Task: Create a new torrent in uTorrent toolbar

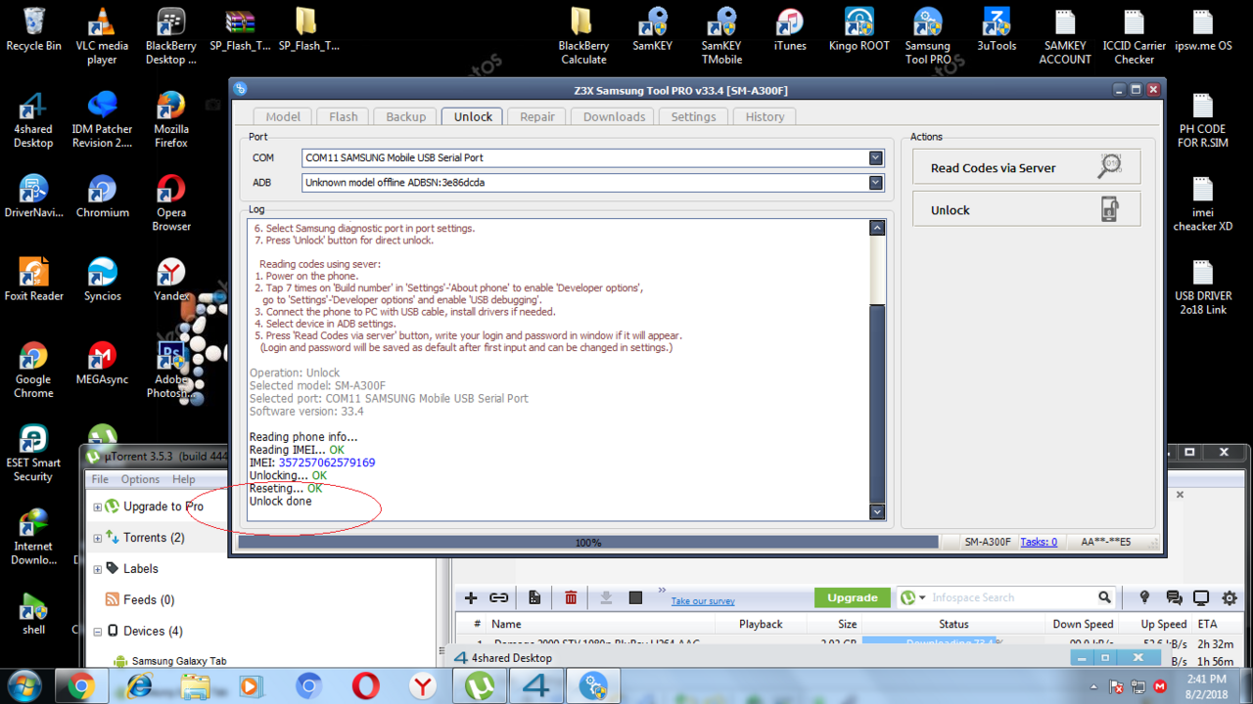Action: [x=534, y=597]
